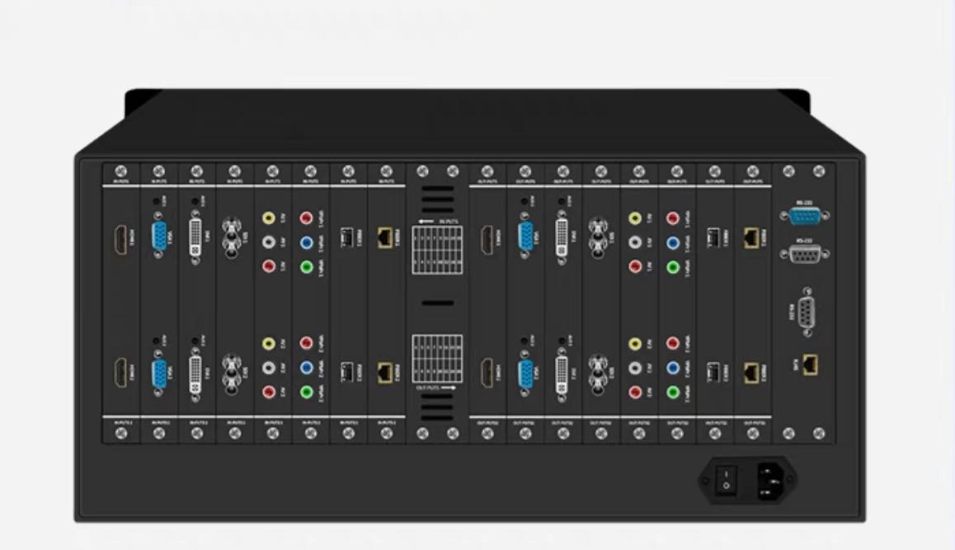Image resolution: width=955 pixels, height=550 pixels.
Task: Toggle the power rocker switch
Action: (x=726, y=479)
